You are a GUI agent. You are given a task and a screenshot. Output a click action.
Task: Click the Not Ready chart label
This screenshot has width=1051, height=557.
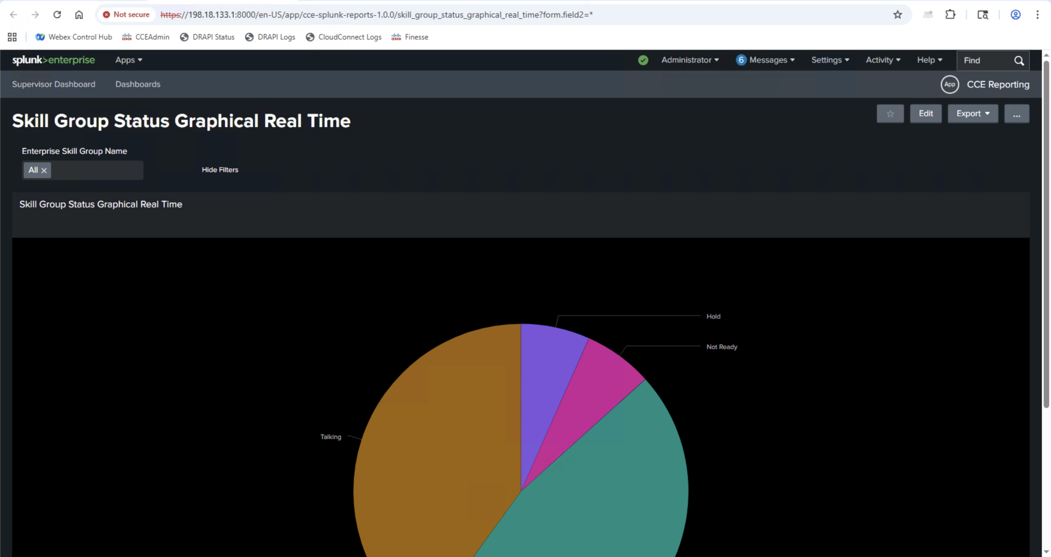click(722, 347)
